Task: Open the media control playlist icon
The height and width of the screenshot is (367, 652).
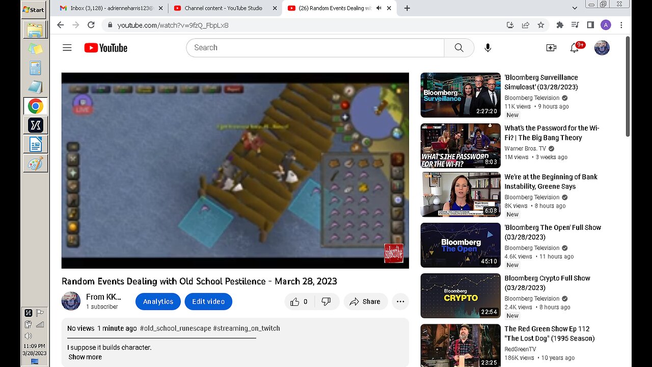Action: coord(575,25)
